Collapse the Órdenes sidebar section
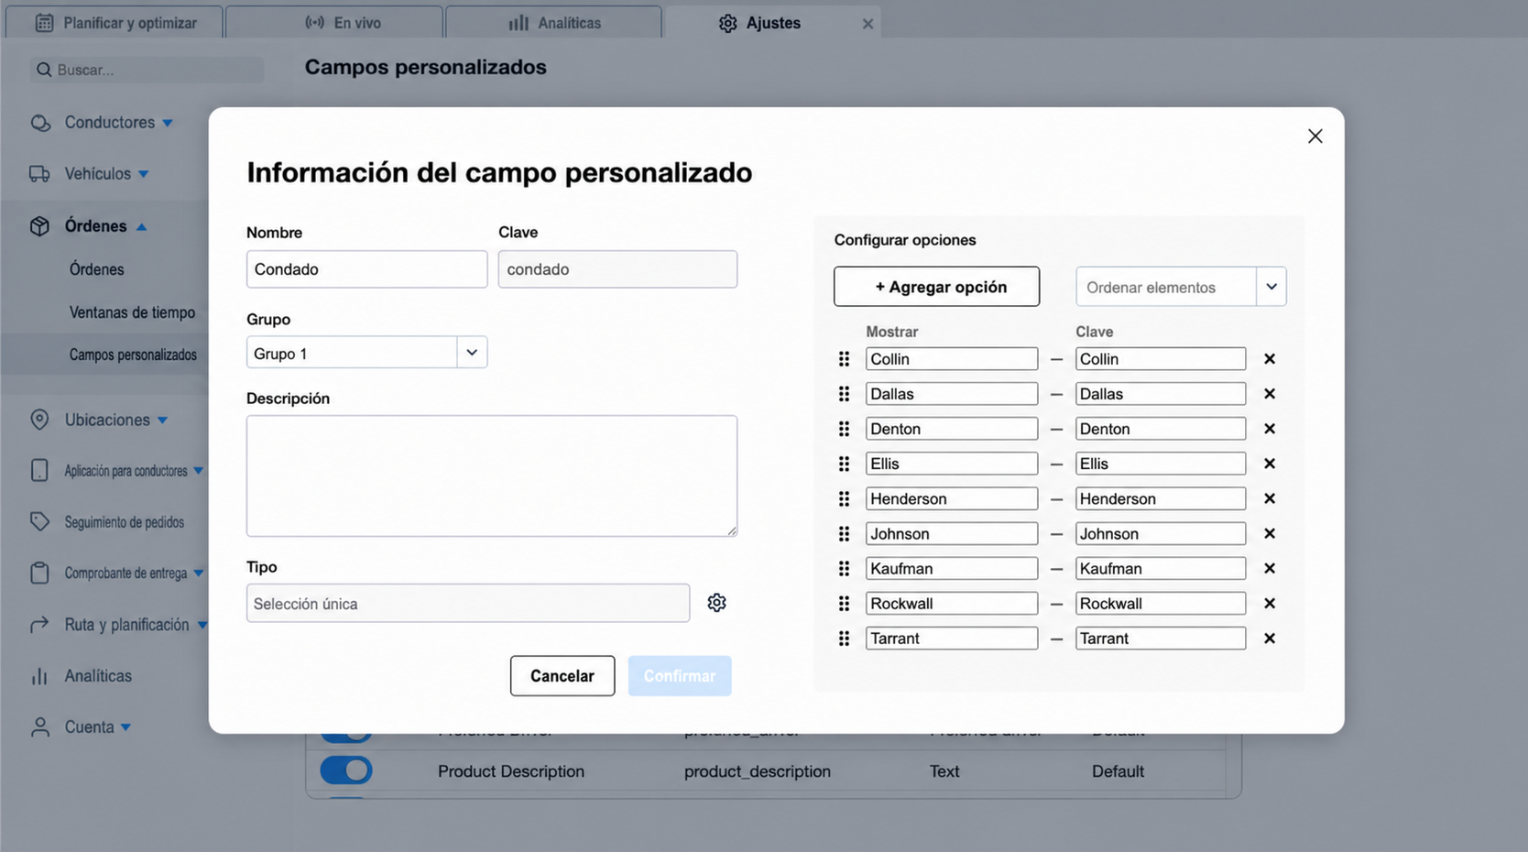 (x=142, y=227)
